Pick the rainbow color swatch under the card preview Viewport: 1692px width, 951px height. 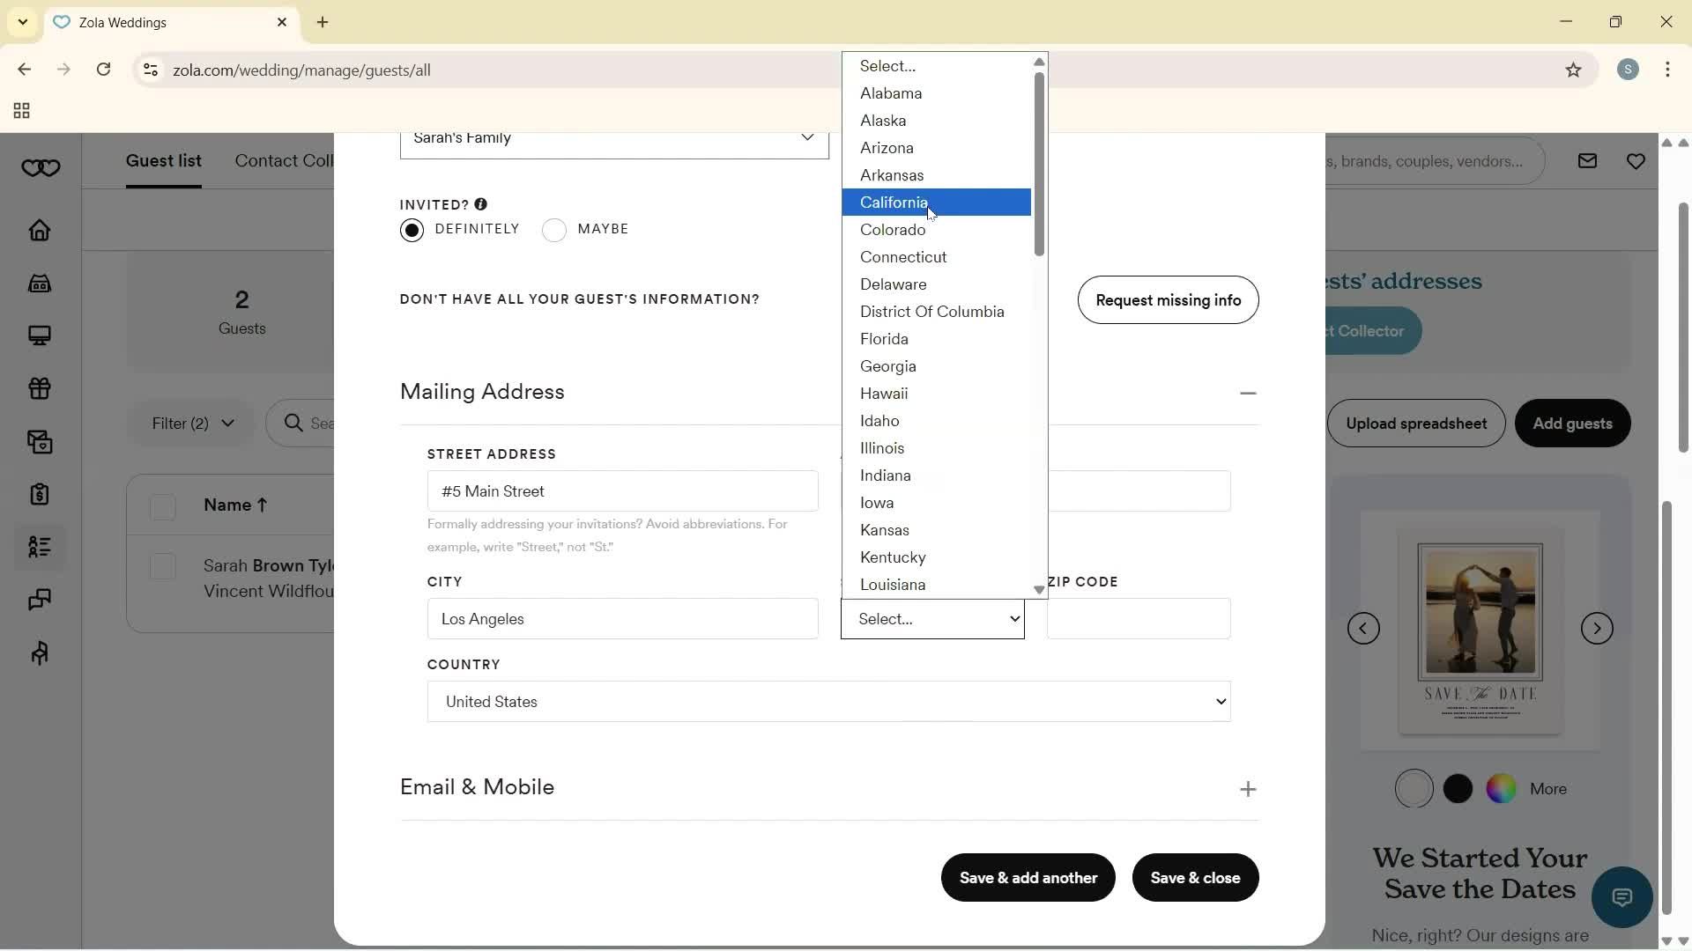[x=1502, y=788]
